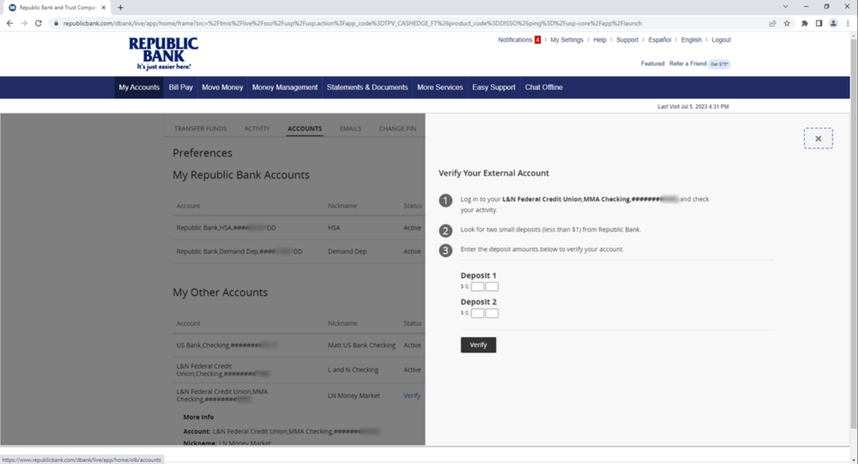Select the Accounts tab
858x464 pixels.
304,128
